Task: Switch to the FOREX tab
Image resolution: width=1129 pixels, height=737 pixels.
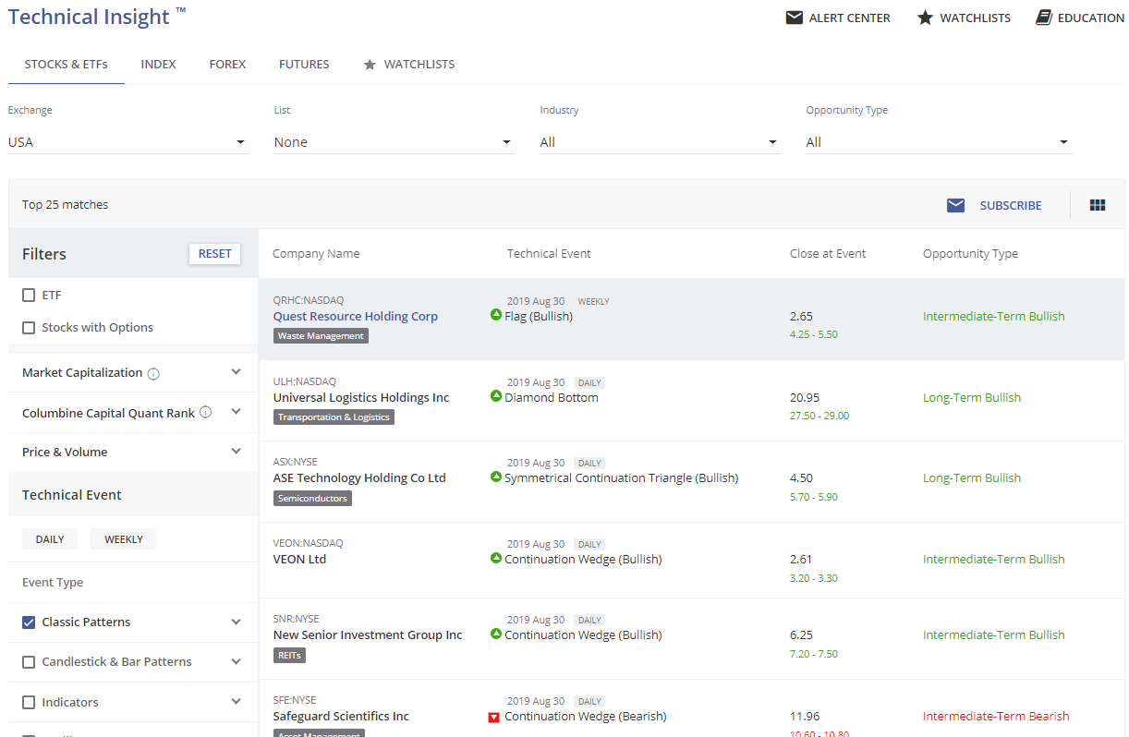Action: point(227,65)
